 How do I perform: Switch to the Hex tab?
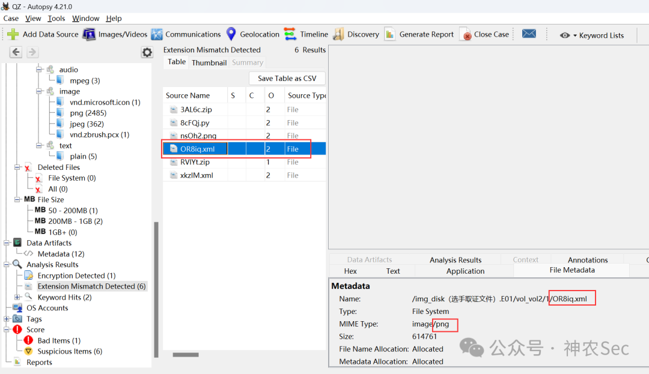pos(350,271)
